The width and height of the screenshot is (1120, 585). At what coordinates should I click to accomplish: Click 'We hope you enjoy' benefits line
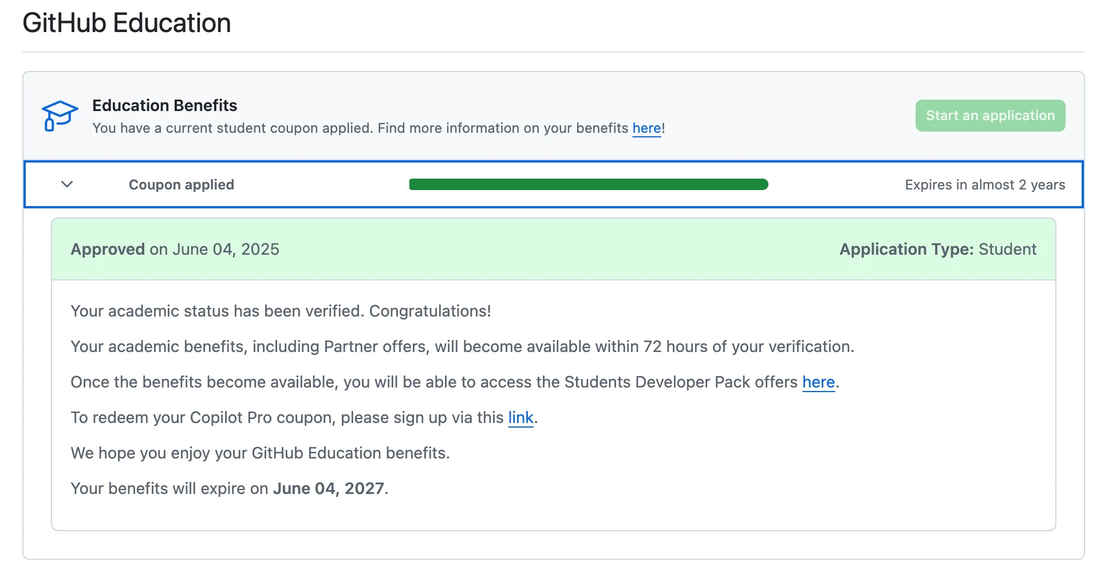(x=260, y=453)
